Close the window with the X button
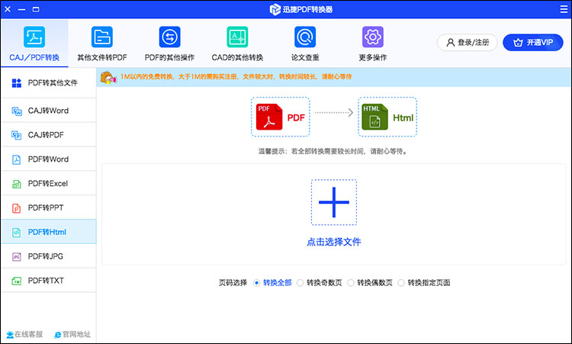 (8, 9)
